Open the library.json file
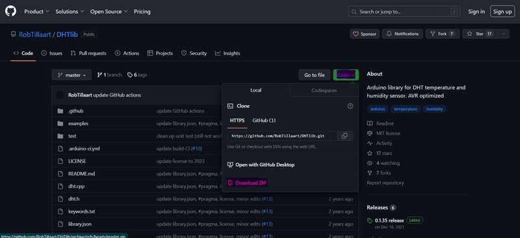Viewport: 520px width, 238px height. [79, 224]
